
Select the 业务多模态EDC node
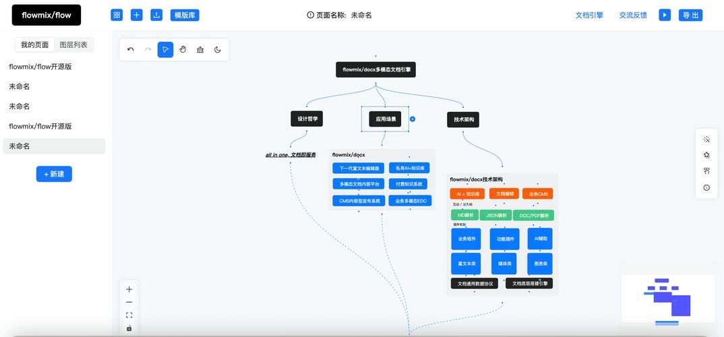[411, 201]
